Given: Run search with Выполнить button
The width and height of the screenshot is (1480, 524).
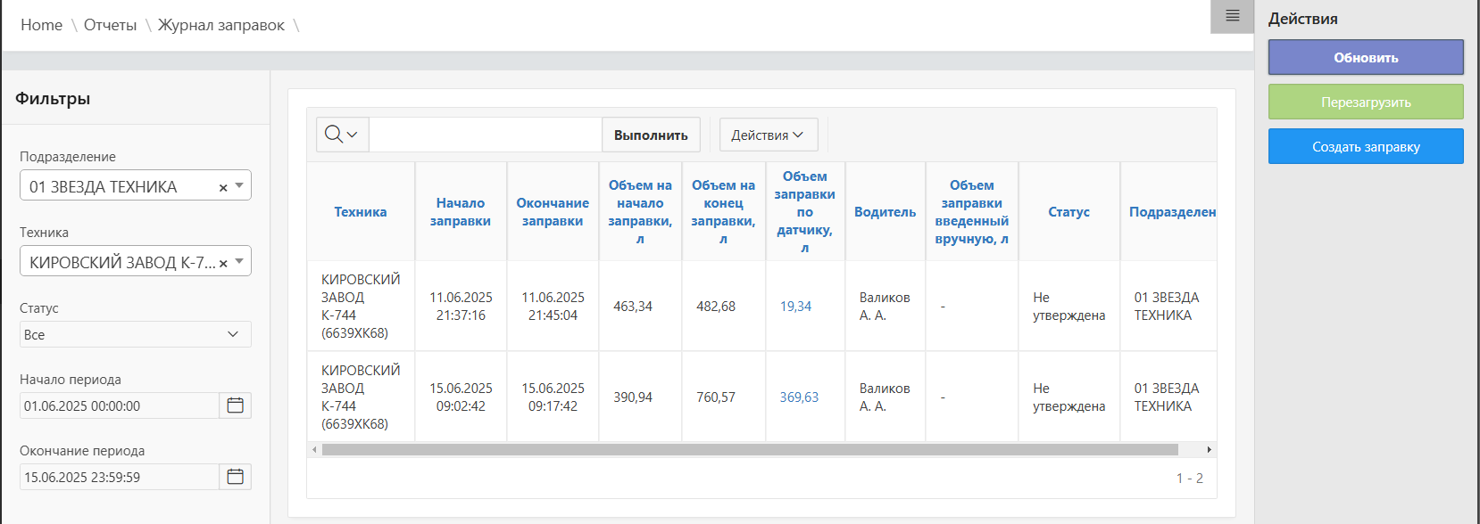Looking at the screenshot, I should (x=651, y=135).
